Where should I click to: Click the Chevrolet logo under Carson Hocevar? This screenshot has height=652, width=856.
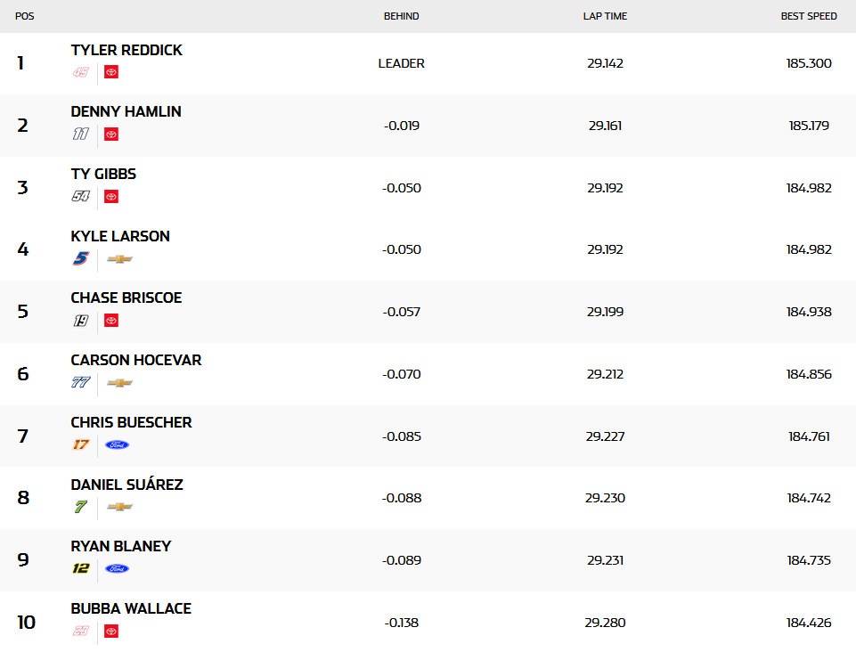pos(119,383)
